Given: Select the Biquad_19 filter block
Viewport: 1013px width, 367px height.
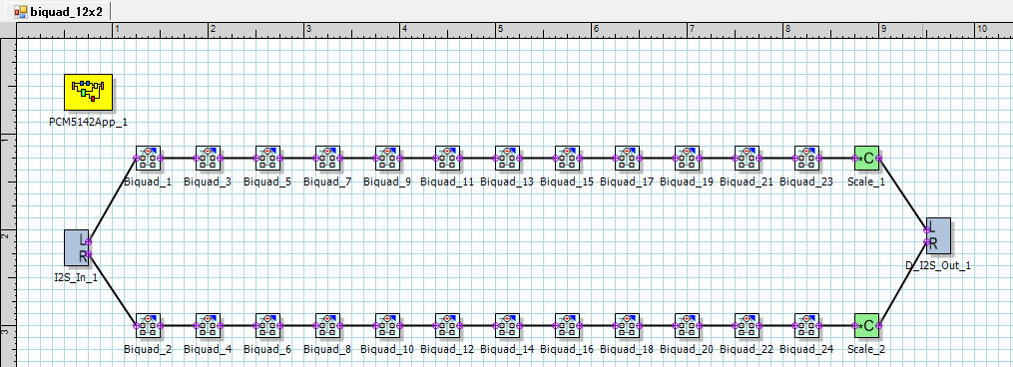Looking at the screenshot, I should pyautogui.click(x=687, y=158).
